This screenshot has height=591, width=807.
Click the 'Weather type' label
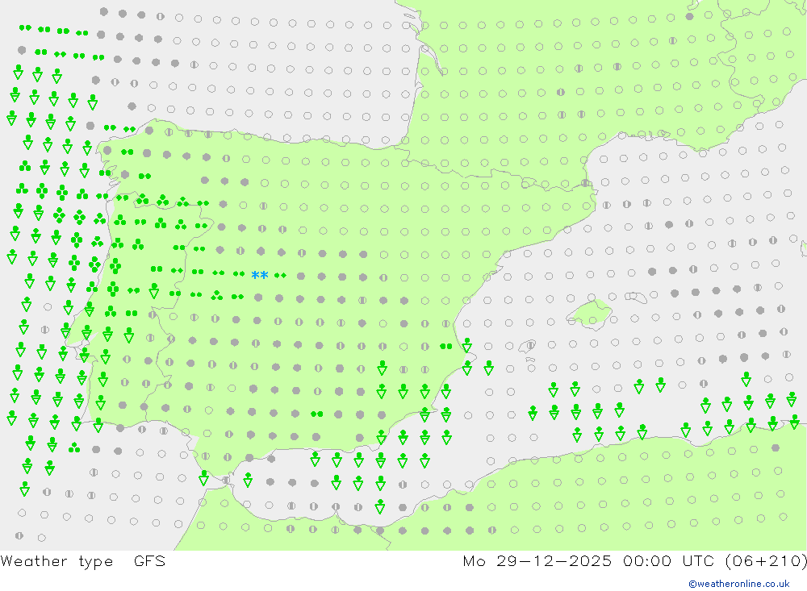click(56, 561)
